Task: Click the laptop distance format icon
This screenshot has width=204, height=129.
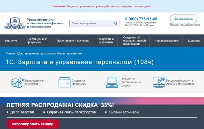Action: [112, 82]
